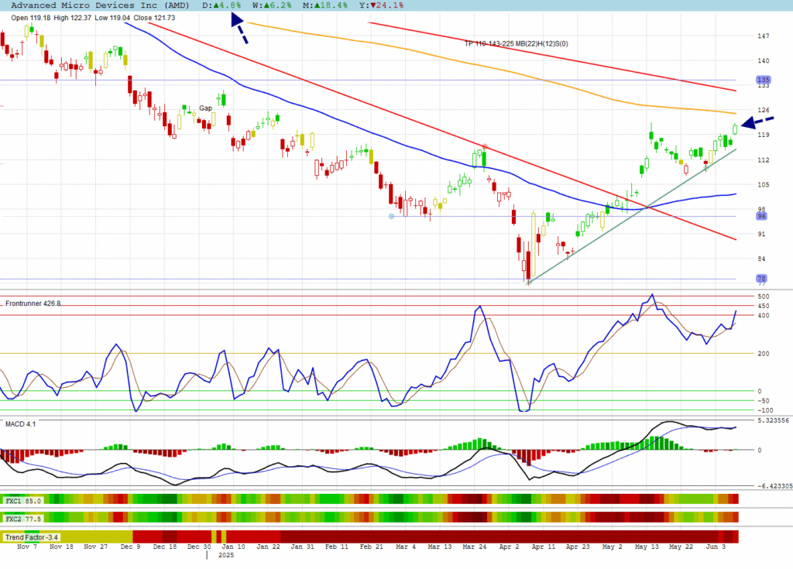793x569 pixels.
Task: Select the highlighted 135 price level tag
Action: click(763, 80)
